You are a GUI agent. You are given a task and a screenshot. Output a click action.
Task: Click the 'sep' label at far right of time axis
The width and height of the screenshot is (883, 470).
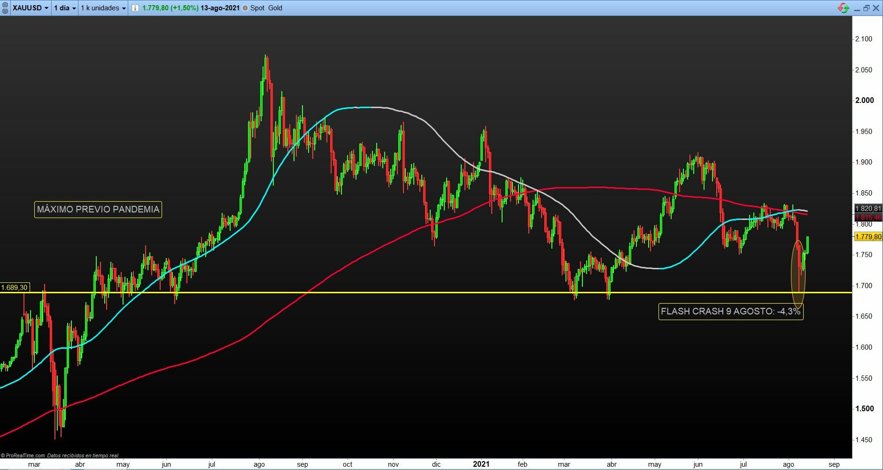tap(834, 464)
